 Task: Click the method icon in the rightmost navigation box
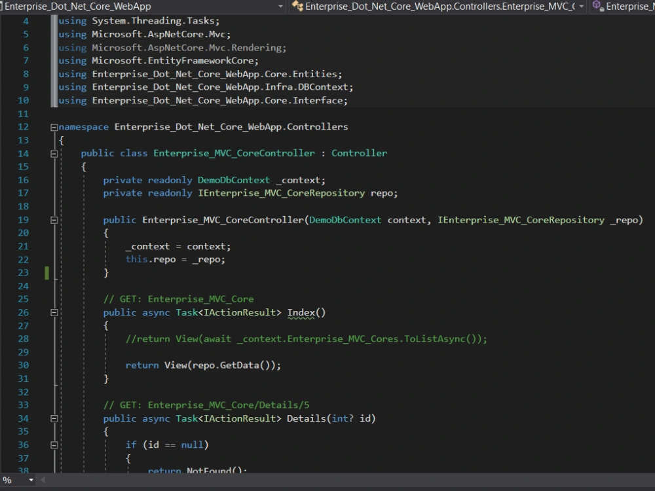click(596, 6)
